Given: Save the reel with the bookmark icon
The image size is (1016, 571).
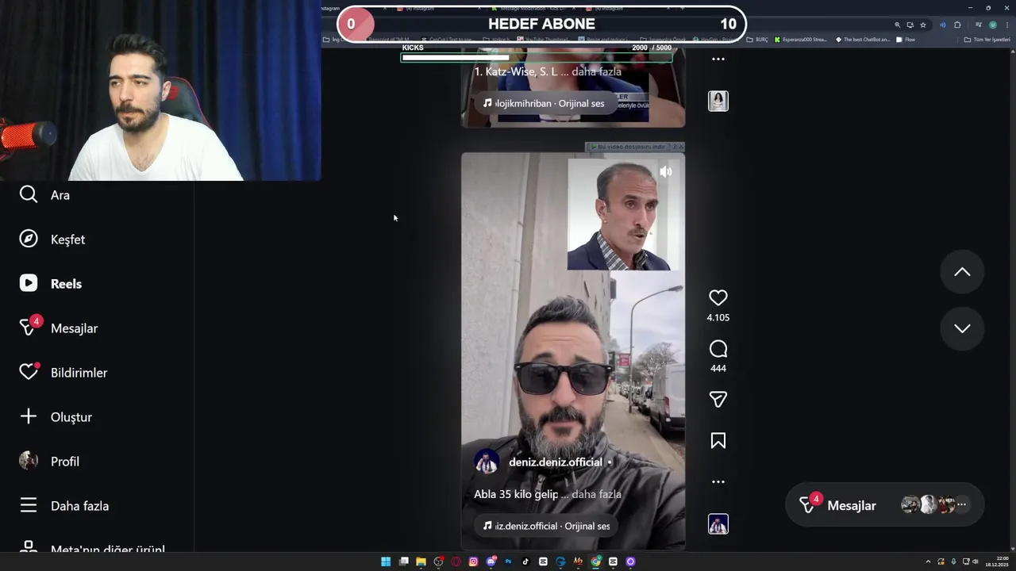Looking at the screenshot, I should pos(718,441).
